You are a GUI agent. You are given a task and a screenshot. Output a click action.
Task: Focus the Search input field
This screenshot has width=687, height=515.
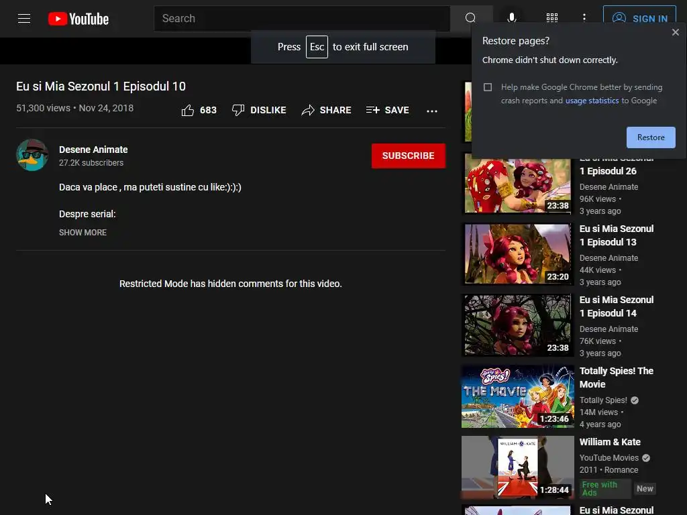[x=302, y=18]
